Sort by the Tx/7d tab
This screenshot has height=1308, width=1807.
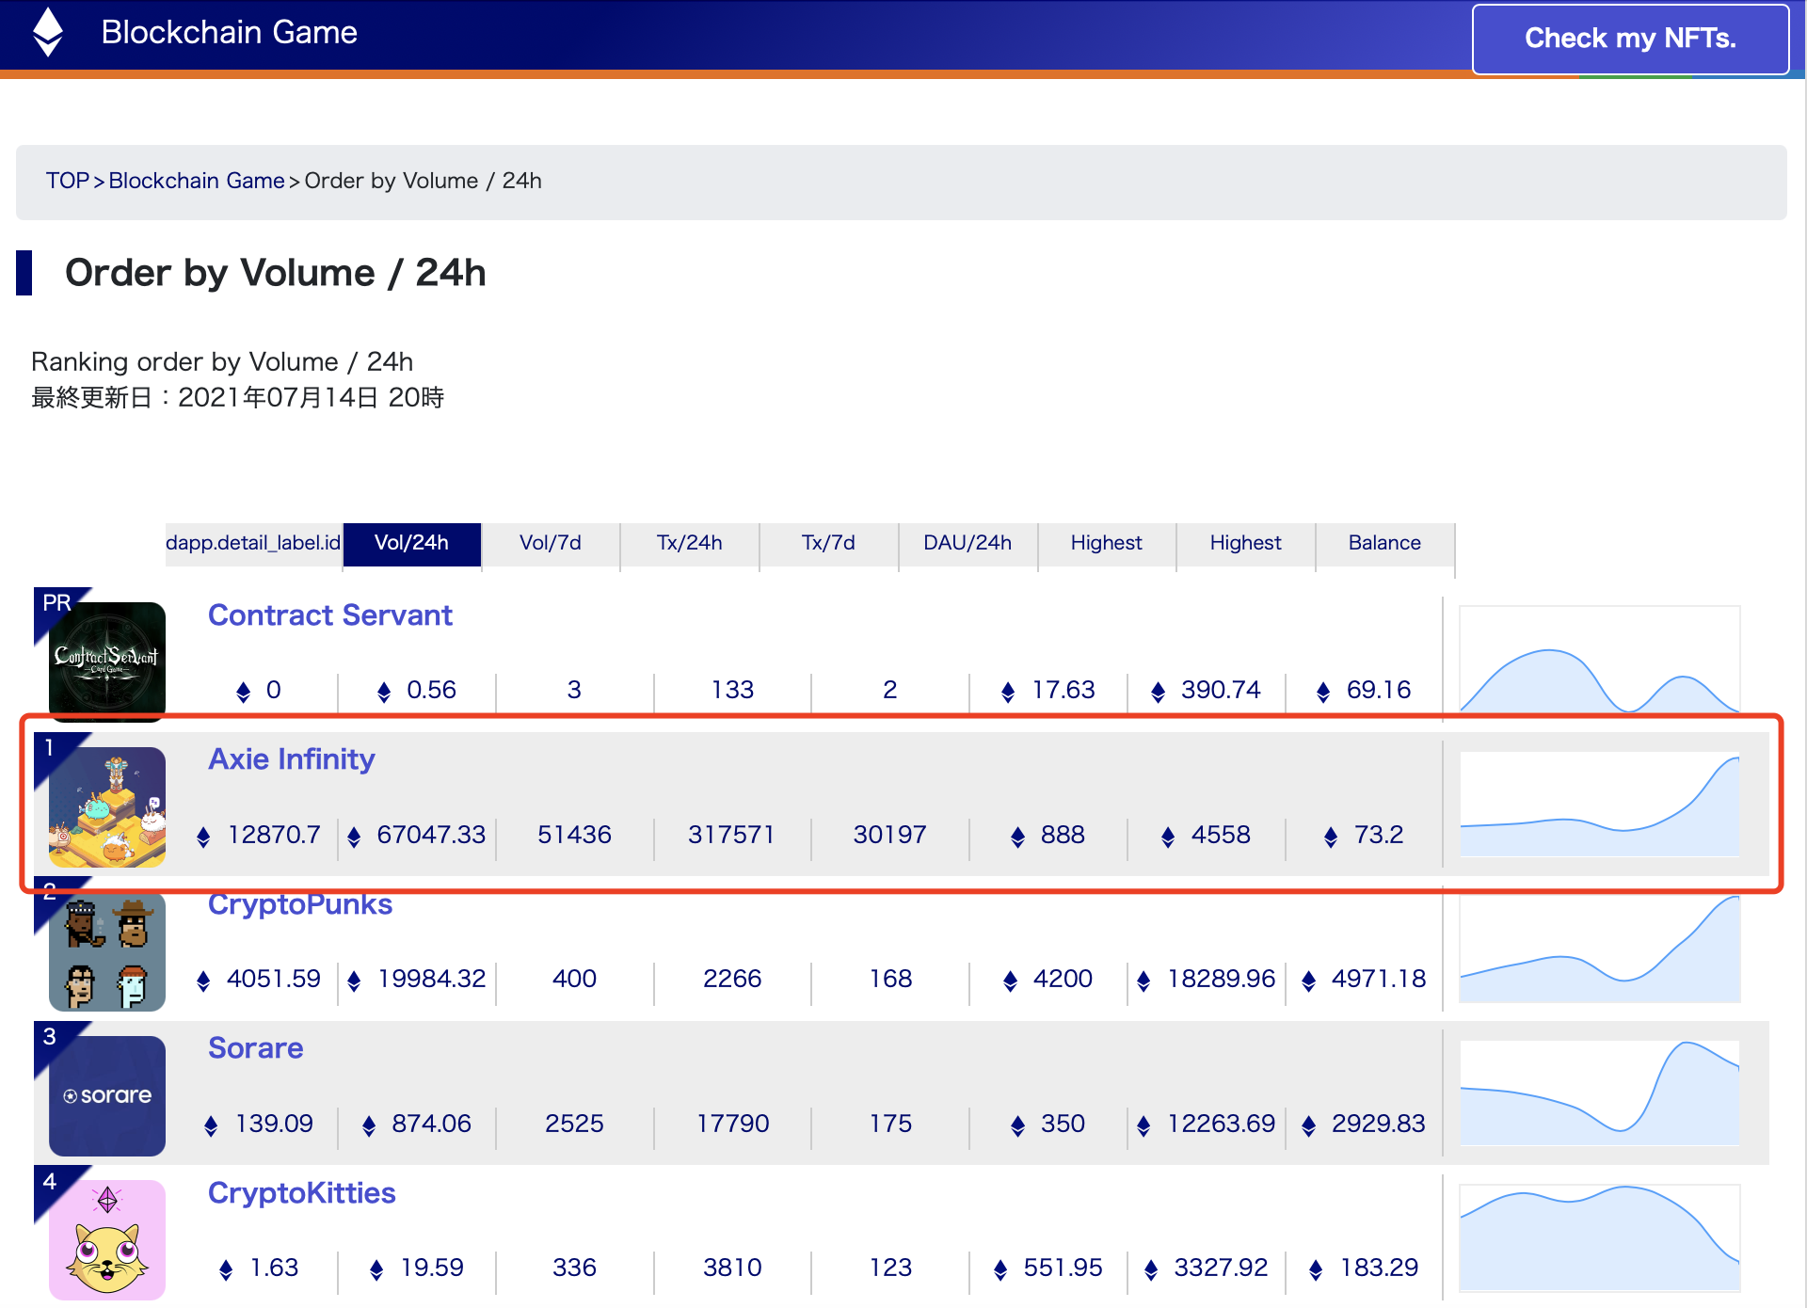(x=828, y=543)
